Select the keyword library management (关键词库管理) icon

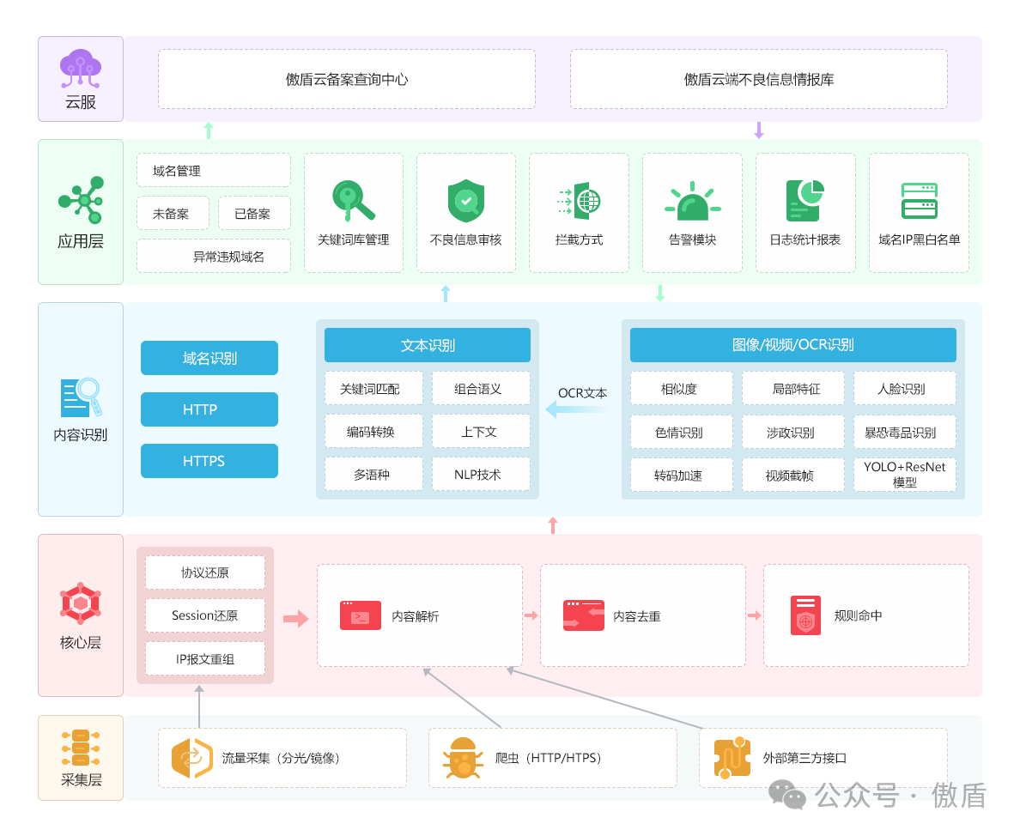[353, 201]
